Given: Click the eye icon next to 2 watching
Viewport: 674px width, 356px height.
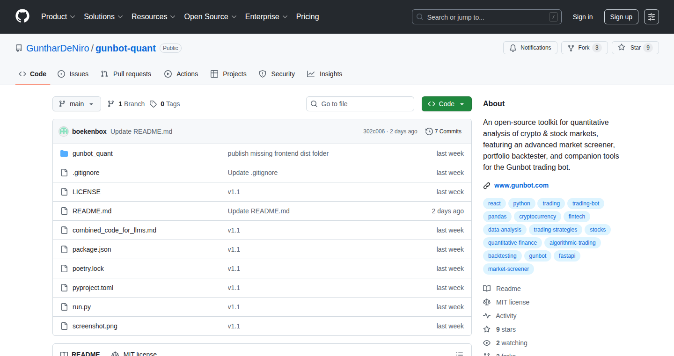Looking at the screenshot, I should click(x=487, y=343).
